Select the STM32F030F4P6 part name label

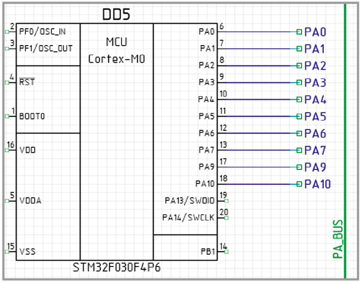coord(117,268)
